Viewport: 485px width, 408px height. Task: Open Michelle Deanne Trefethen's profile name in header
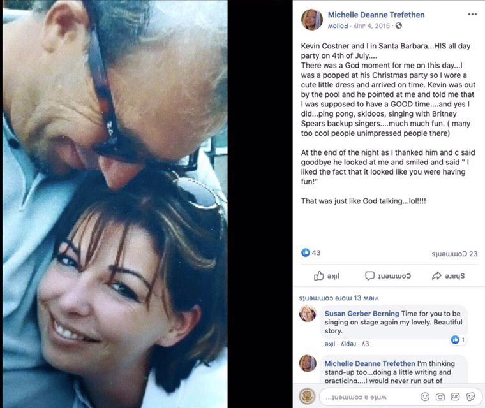pos(376,15)
